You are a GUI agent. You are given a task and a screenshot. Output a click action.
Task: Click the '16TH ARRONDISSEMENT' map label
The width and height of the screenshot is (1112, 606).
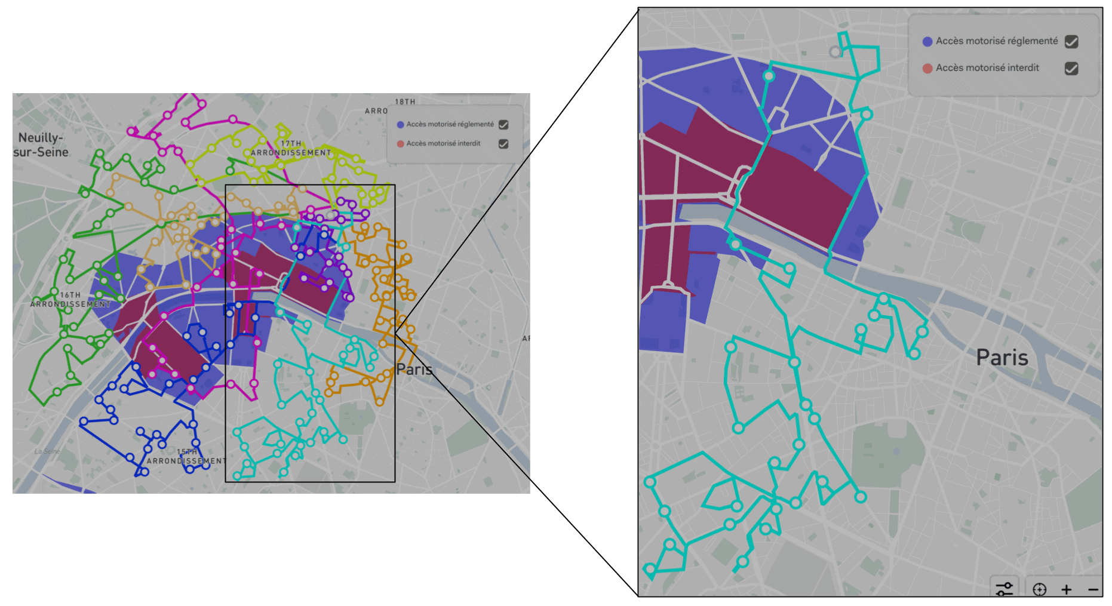[70, 300]
